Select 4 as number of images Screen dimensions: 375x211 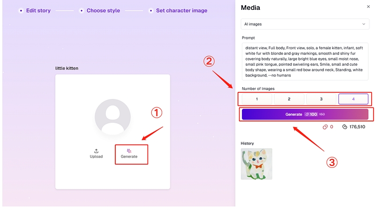353,99
